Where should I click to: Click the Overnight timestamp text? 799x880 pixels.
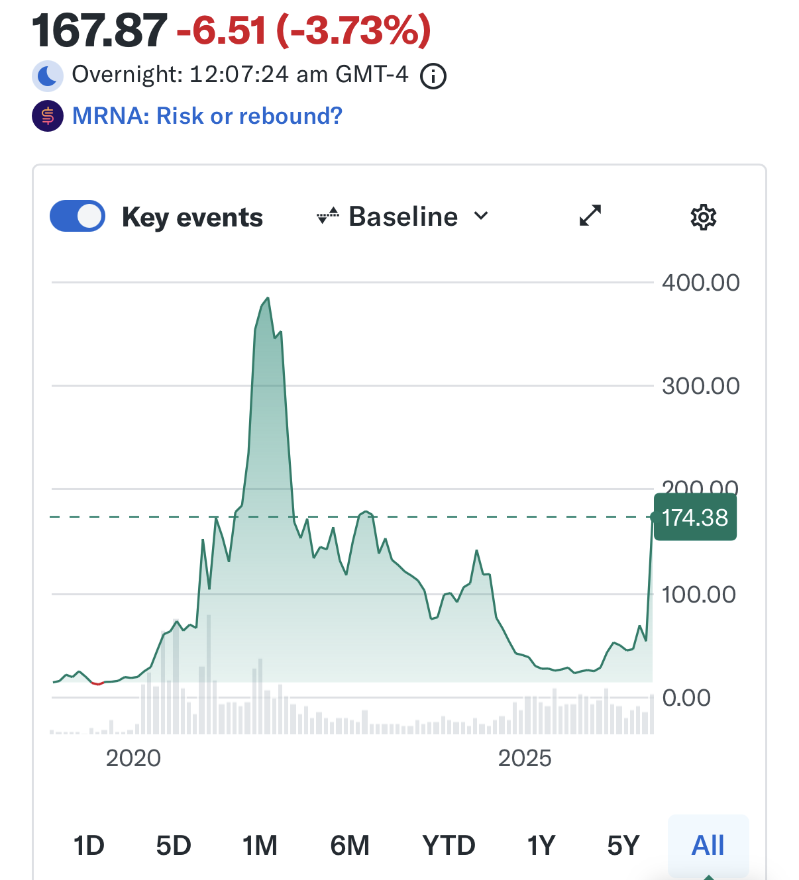(240, 74)
